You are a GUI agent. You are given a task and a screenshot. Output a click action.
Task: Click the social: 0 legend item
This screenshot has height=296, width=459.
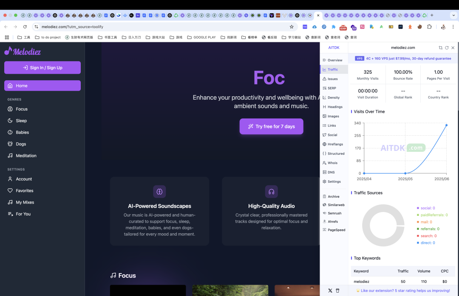[x=426, y=208]
